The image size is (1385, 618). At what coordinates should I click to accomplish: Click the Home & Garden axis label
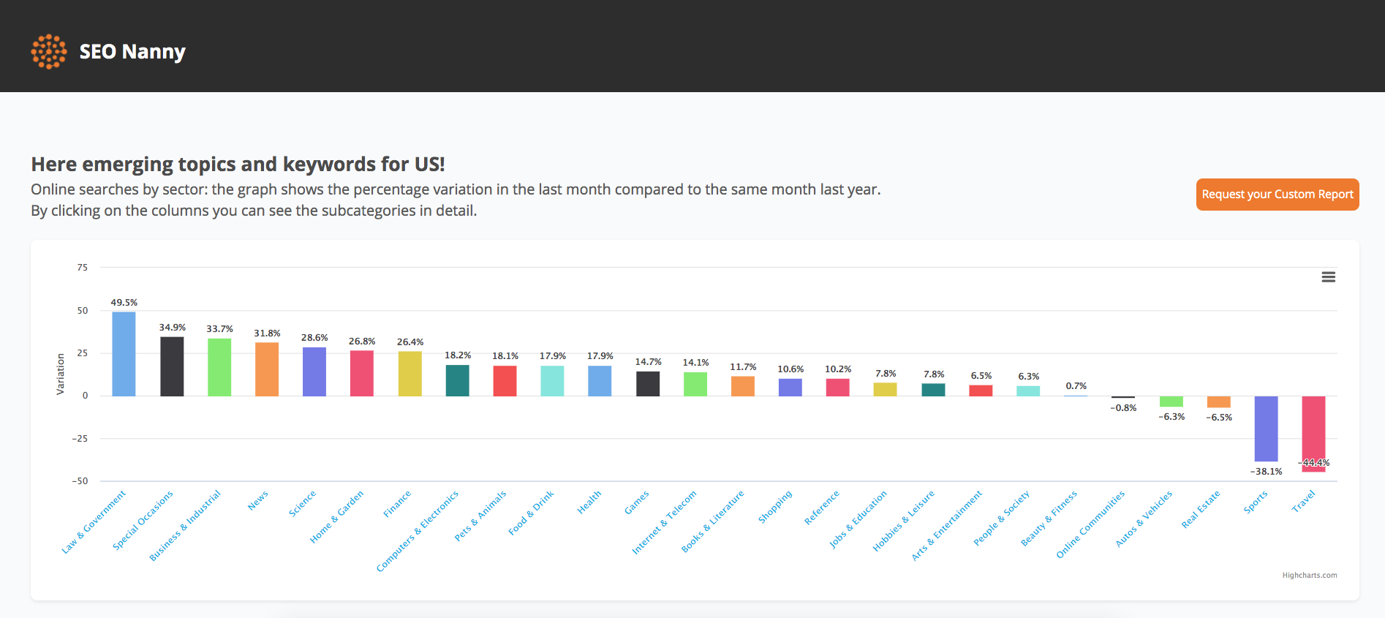337,516
